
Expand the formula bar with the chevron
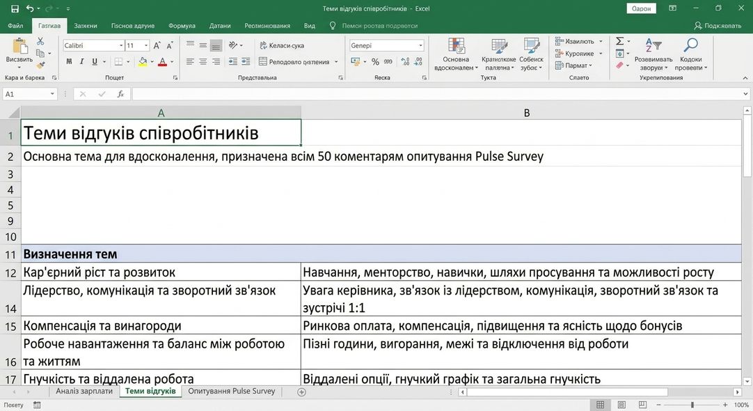tap(745, 94)
